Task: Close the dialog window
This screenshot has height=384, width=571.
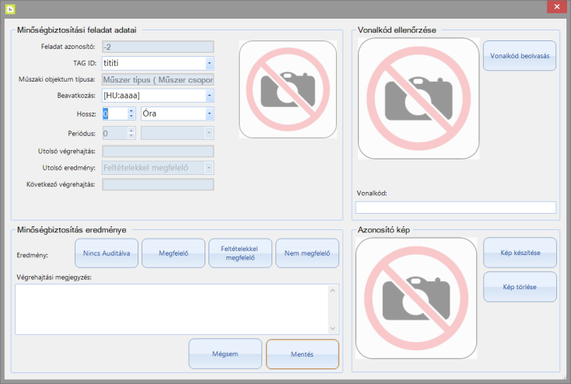Action: point(557,6)
